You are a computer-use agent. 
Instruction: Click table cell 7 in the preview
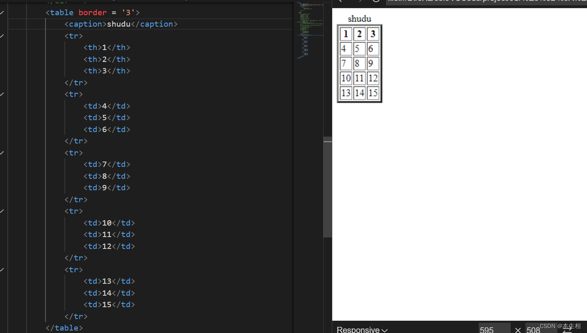[x=346, y=64]
